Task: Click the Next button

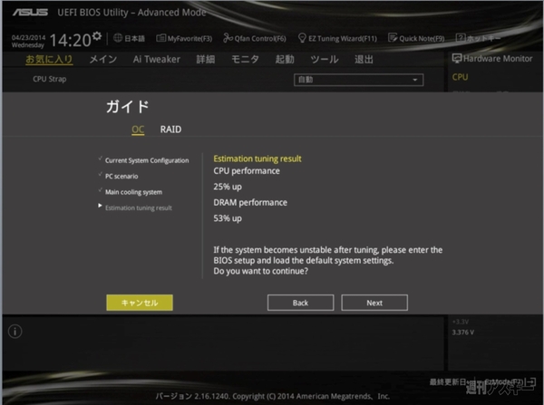Action: pyautogui.click(x=374, y=303)
